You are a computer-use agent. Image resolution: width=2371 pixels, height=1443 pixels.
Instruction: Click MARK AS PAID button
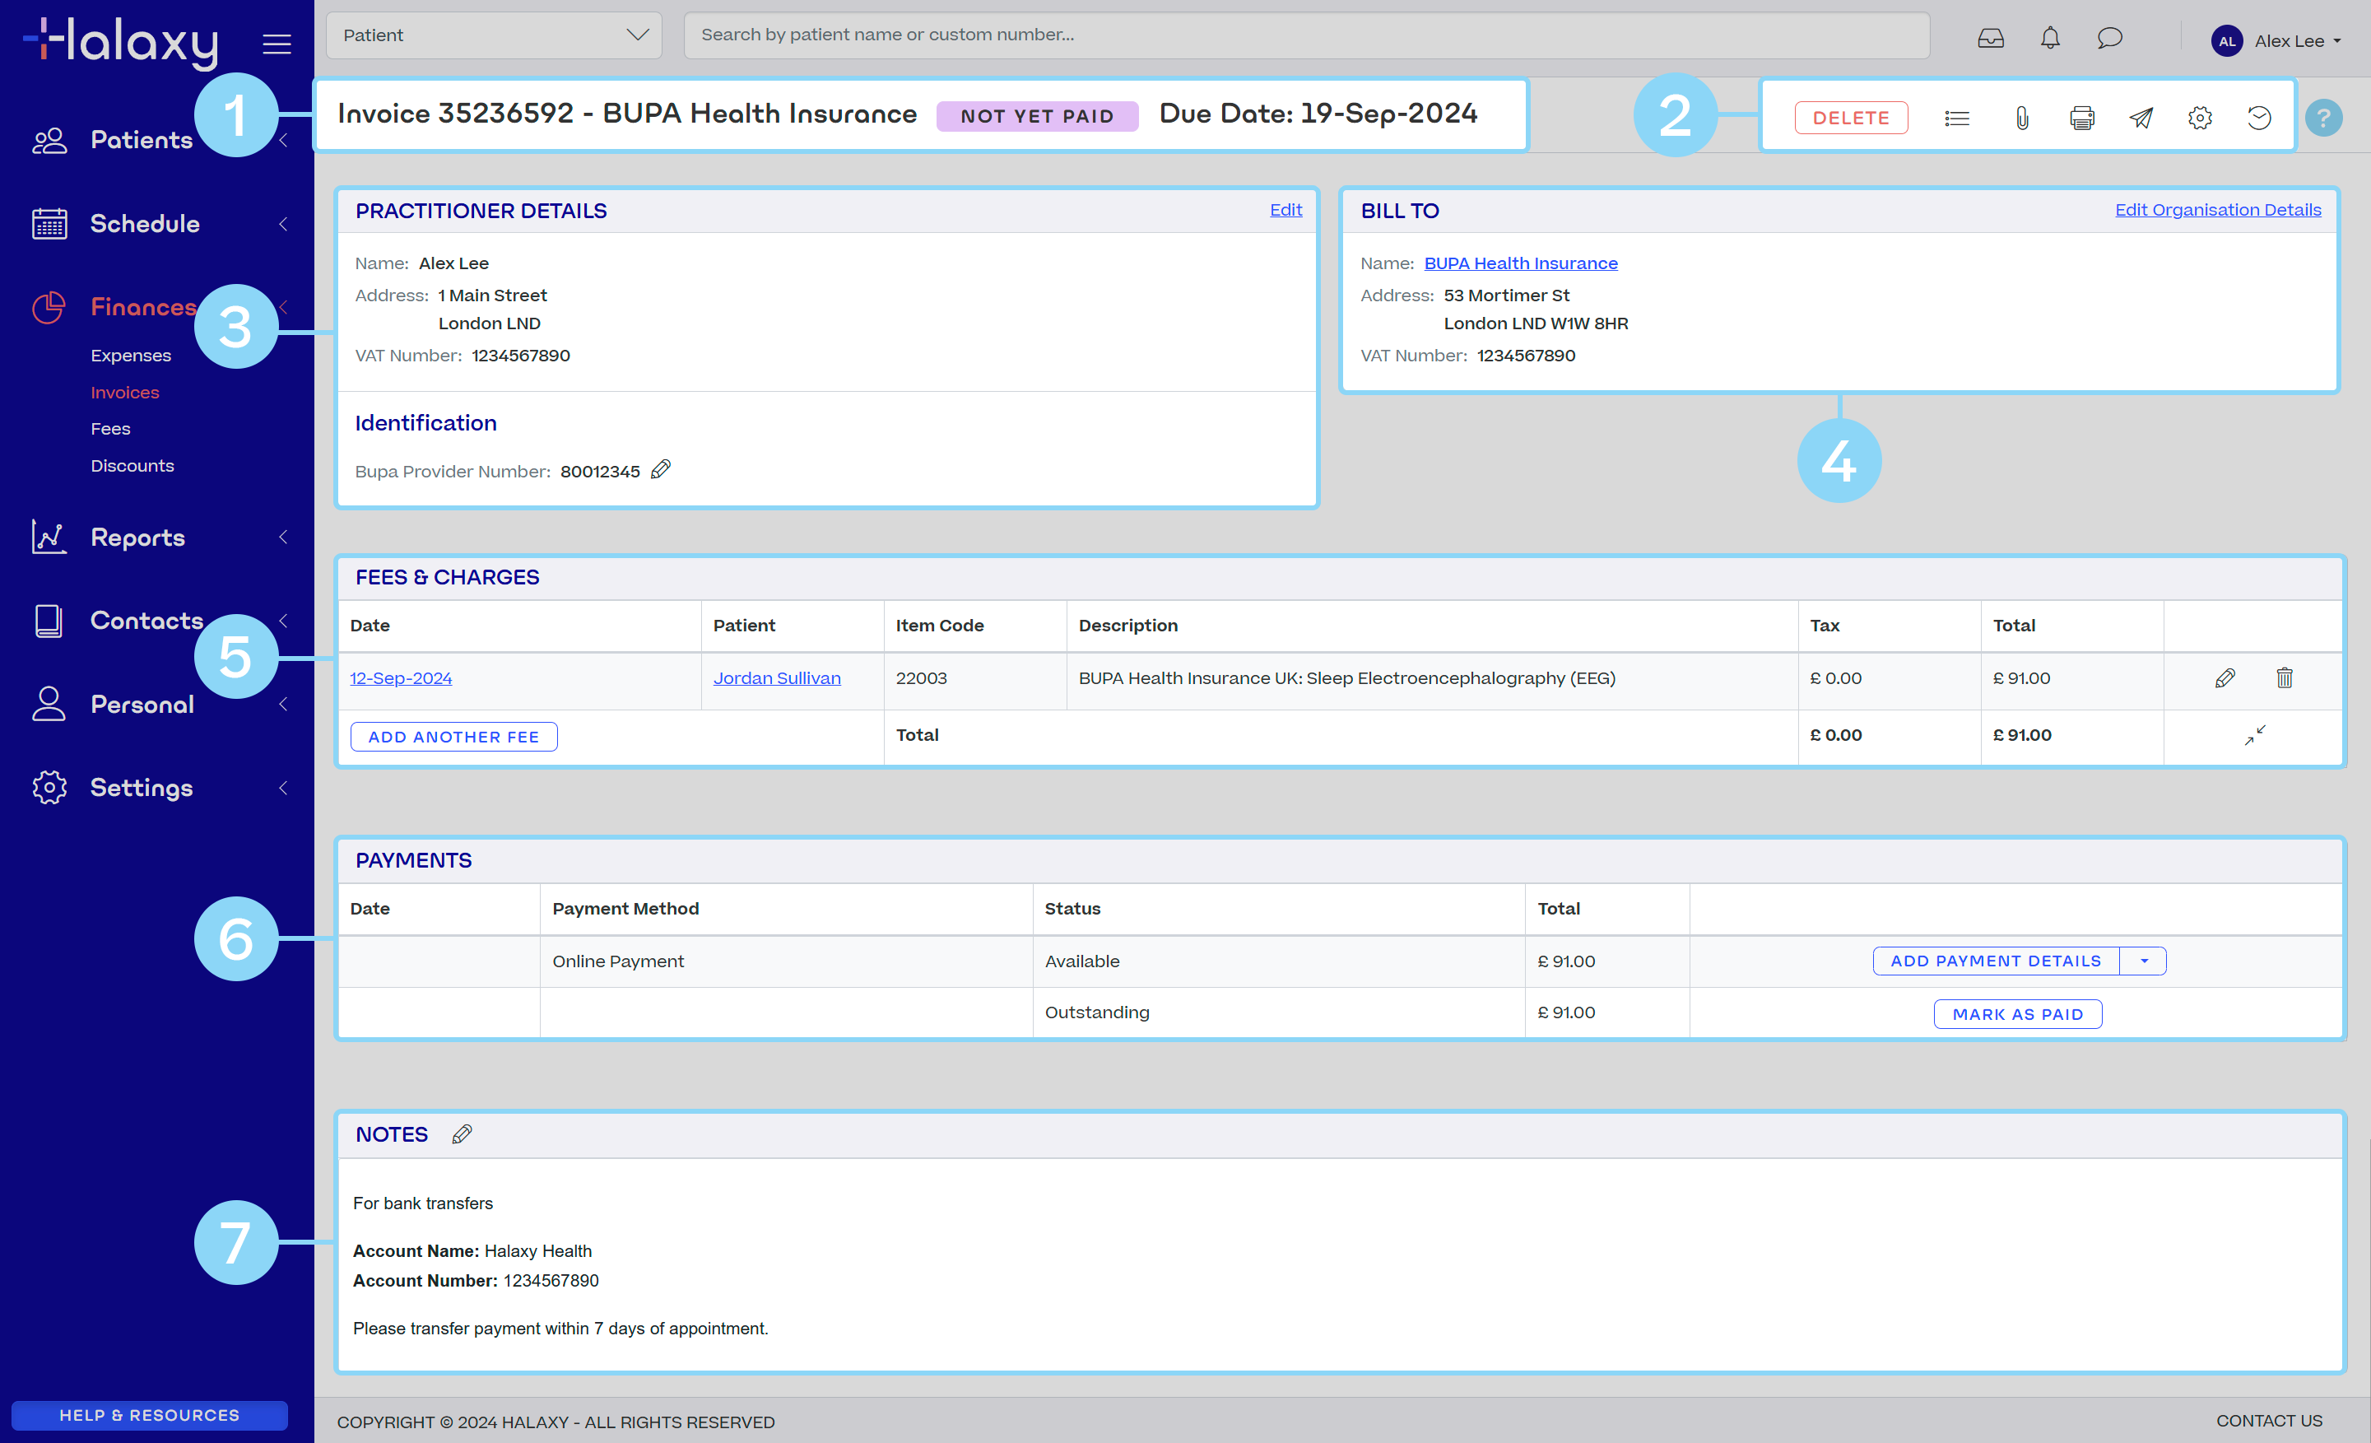click(x=2018, y=1013)
